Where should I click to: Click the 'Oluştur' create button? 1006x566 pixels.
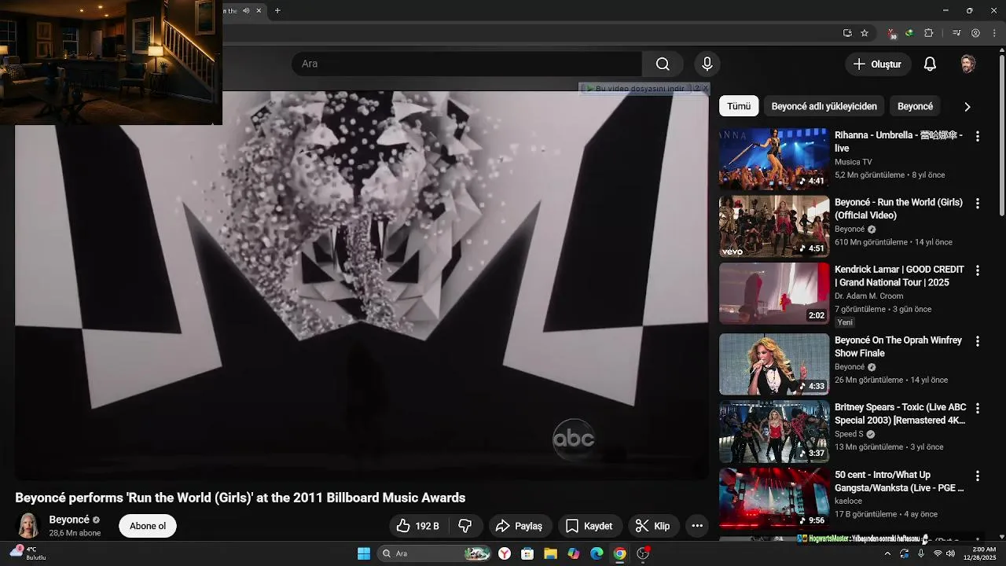click(x=878, y=64)
